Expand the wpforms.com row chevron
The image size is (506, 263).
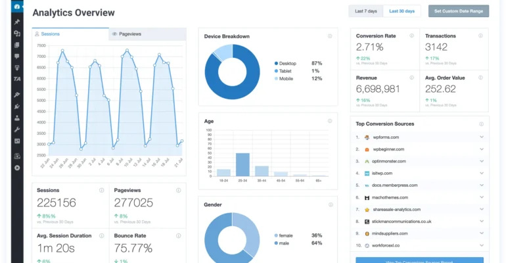point(482,137)
